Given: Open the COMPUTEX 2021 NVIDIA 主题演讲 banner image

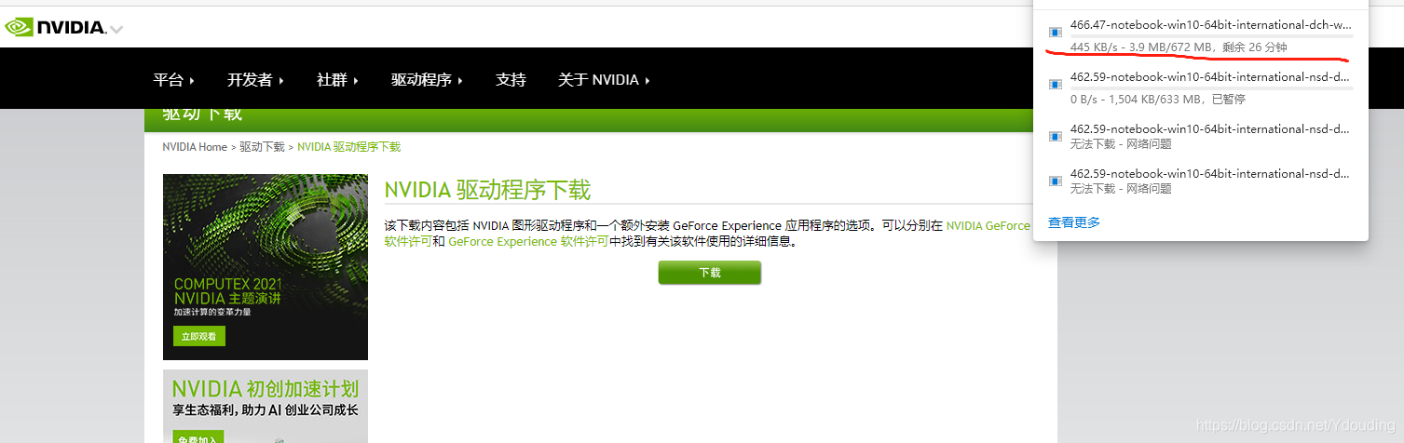Looking at the screenshot, I should [x=266, y=267].
